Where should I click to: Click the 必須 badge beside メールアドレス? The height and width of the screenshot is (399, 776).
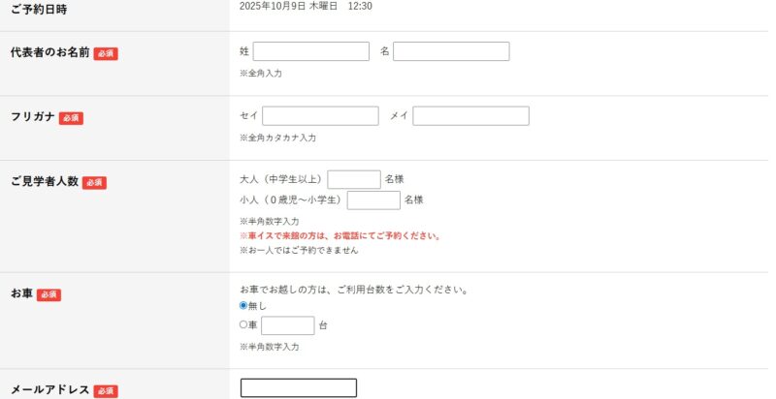click(106, 390)
